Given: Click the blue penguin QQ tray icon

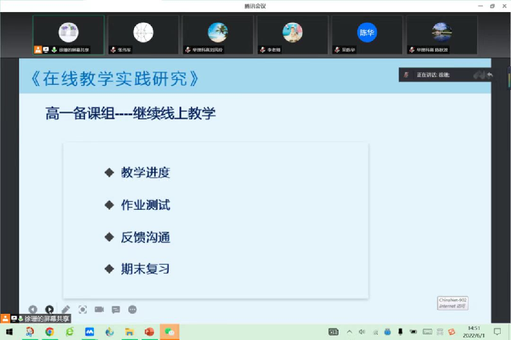Looking at the screenshot, I should click(x=388, y=332).
